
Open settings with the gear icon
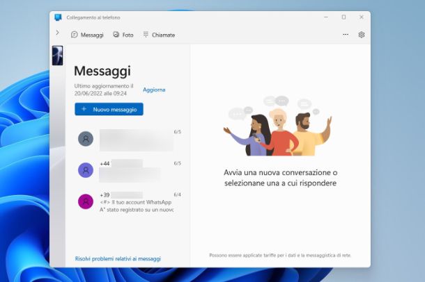pyautogui.click(x=362, y=35)
